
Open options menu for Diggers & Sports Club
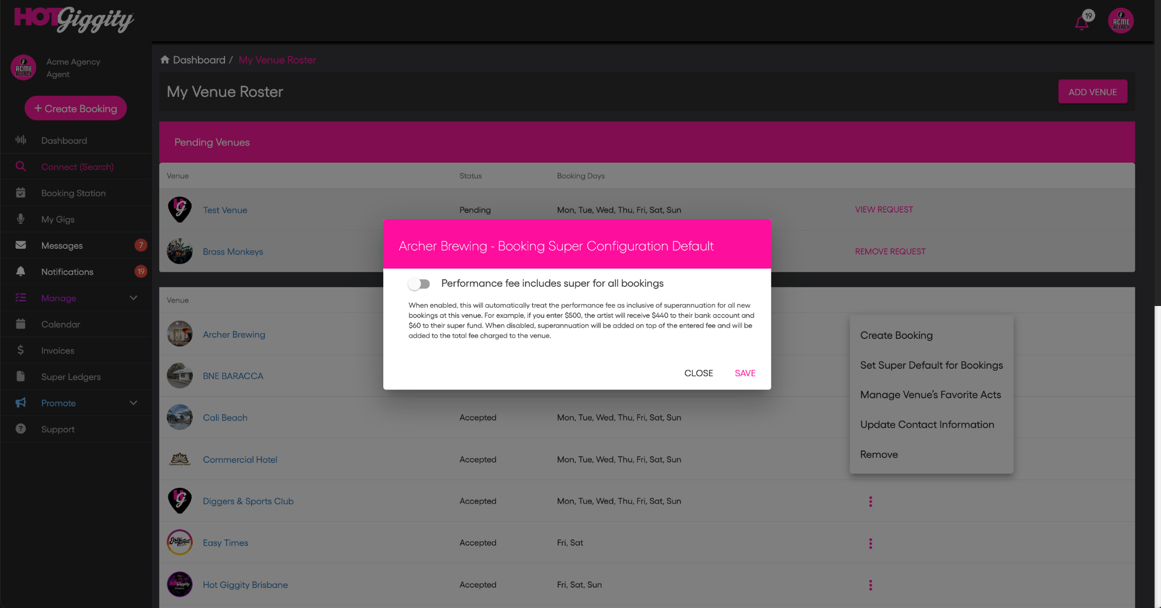coord(871,501)
